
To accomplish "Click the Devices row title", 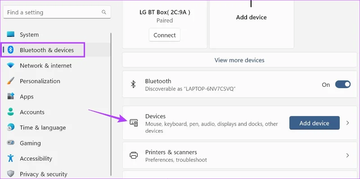I will pyautogui.click(x=155, y=116).
